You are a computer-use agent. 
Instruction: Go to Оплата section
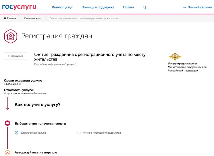tap(128, 7)
